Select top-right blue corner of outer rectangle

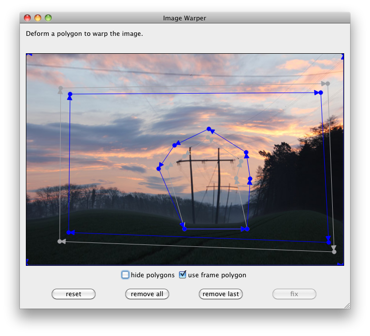point(321,93)
